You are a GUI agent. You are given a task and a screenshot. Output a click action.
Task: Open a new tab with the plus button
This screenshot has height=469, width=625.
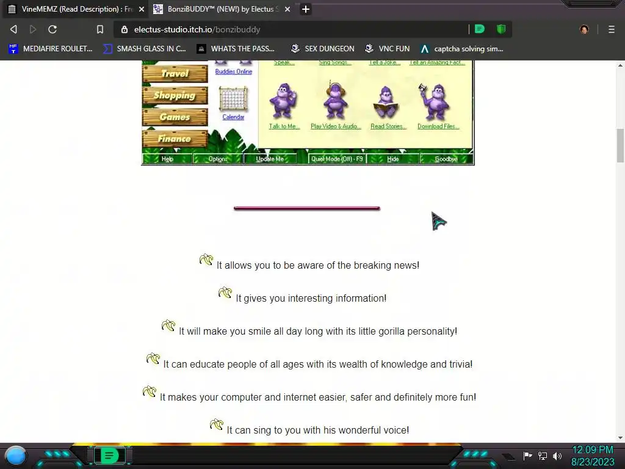(306, 9)
